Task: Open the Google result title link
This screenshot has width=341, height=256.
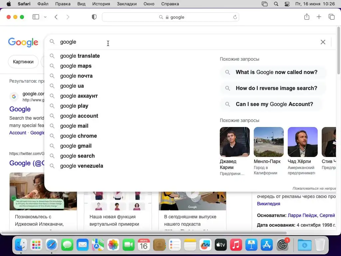Action: point(20,109)
